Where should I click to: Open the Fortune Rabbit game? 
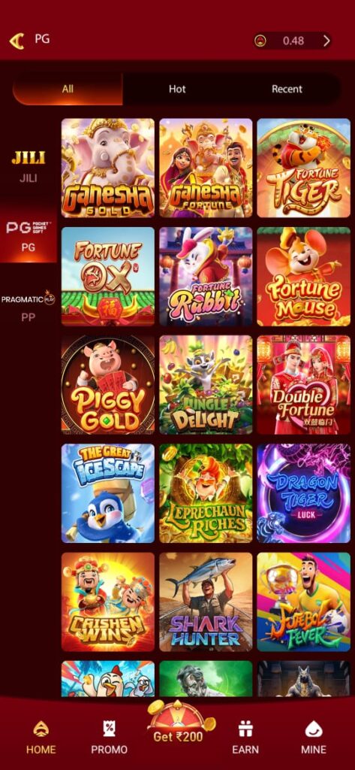(206, 277)
